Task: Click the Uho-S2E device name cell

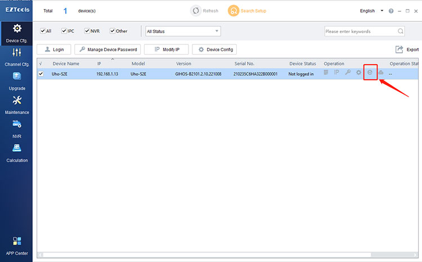Action: (60, 74)
